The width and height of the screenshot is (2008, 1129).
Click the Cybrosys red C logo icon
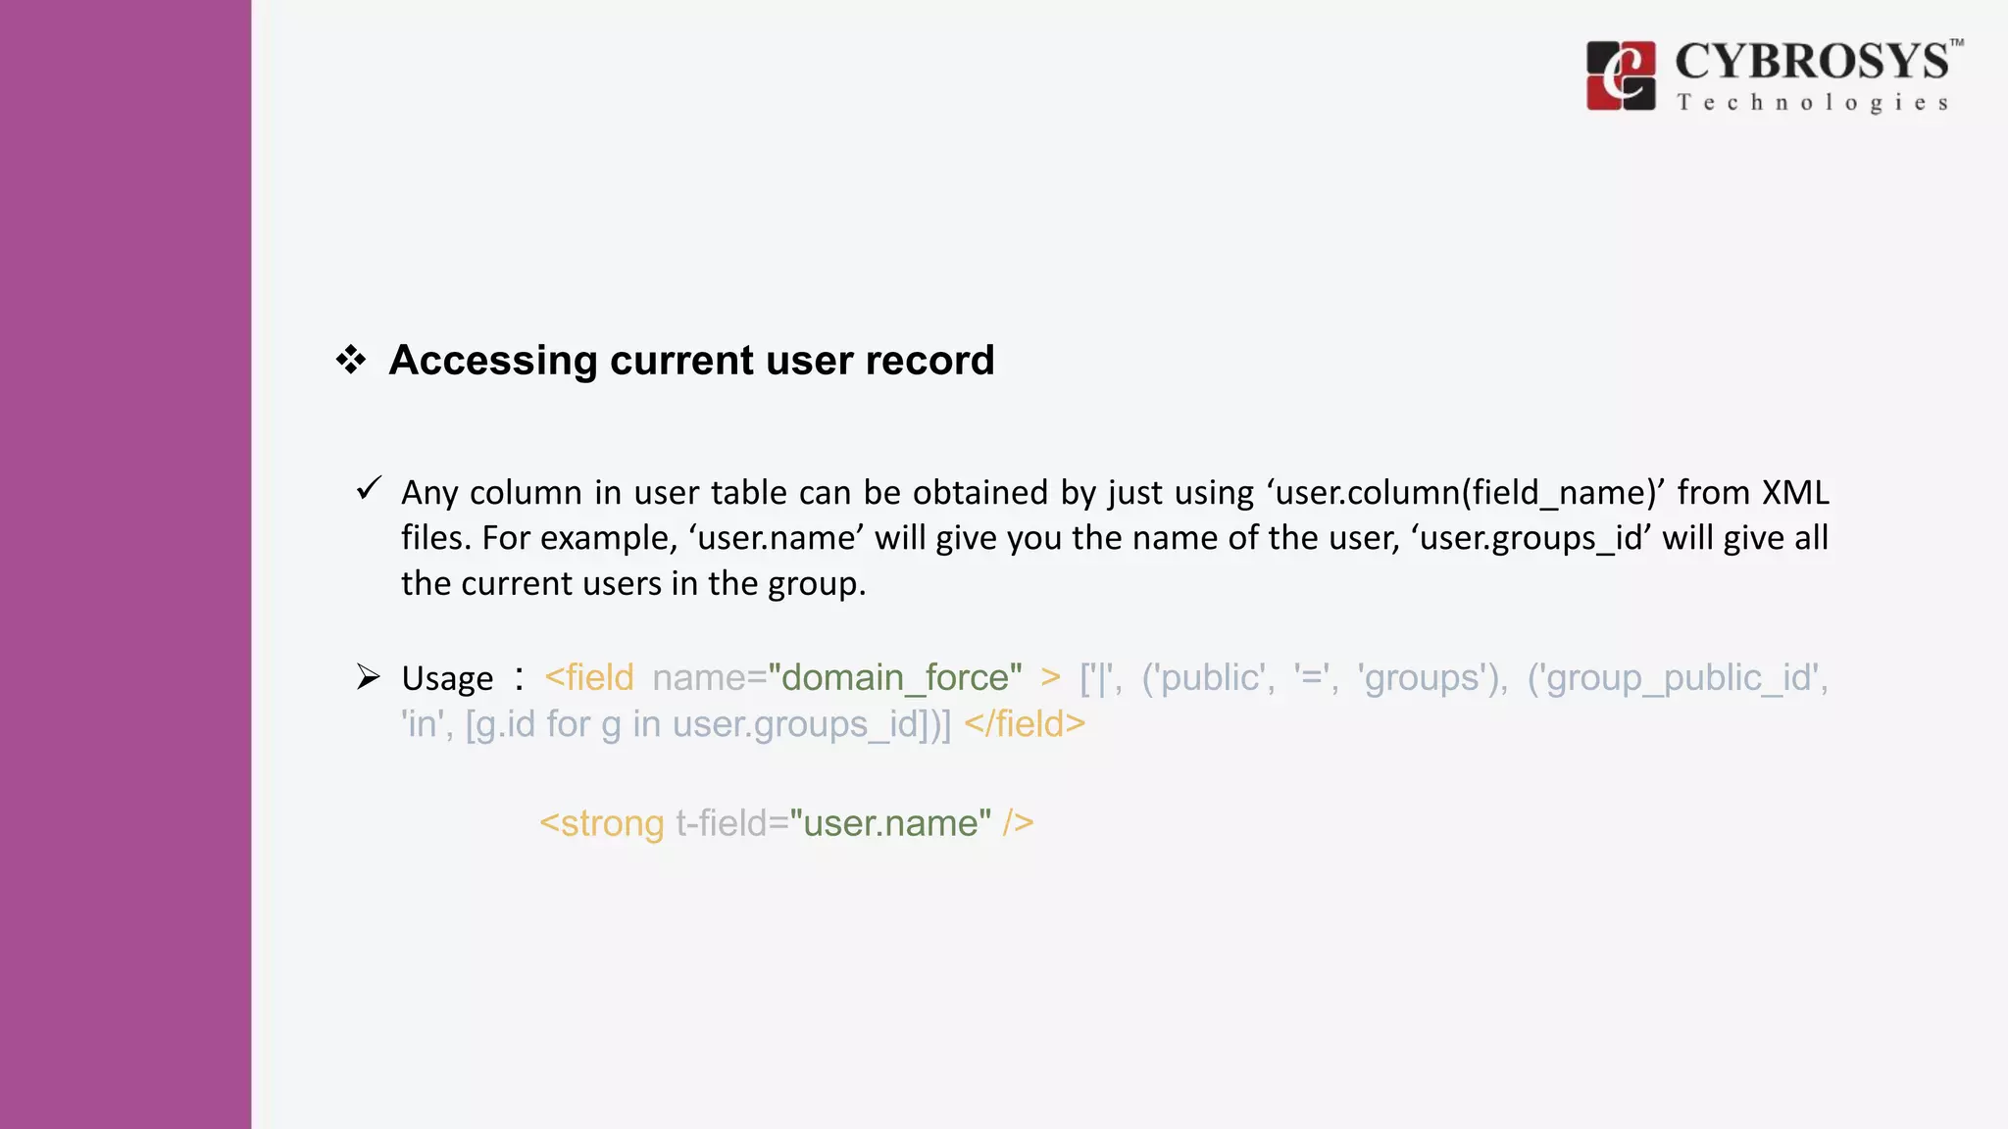click(x=1621, y=75)
